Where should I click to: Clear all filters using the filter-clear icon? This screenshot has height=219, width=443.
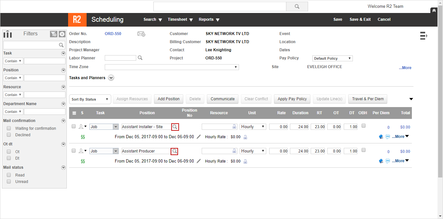coord(54,34)
